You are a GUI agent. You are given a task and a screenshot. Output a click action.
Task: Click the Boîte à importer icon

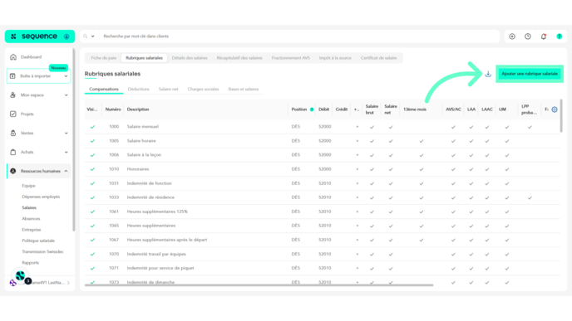pyautogui.click(x=12, y=76)
